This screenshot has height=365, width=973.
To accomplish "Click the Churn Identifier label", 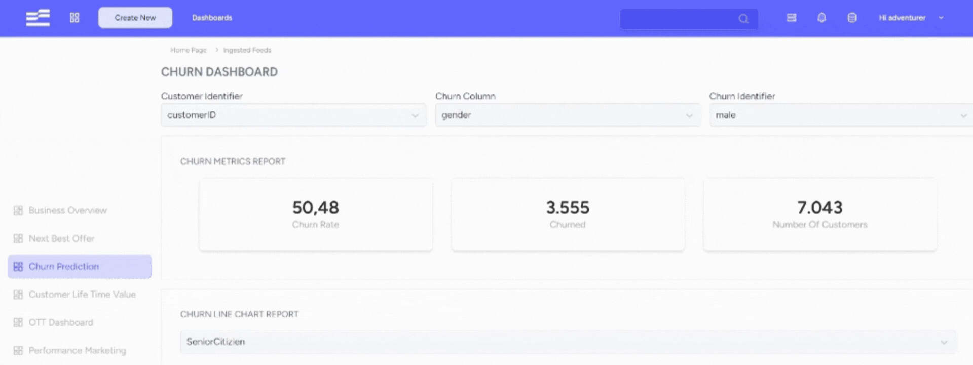I will pos(742,96).
